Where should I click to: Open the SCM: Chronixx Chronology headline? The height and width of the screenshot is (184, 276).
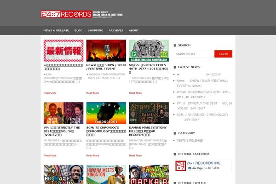(106, 131)
